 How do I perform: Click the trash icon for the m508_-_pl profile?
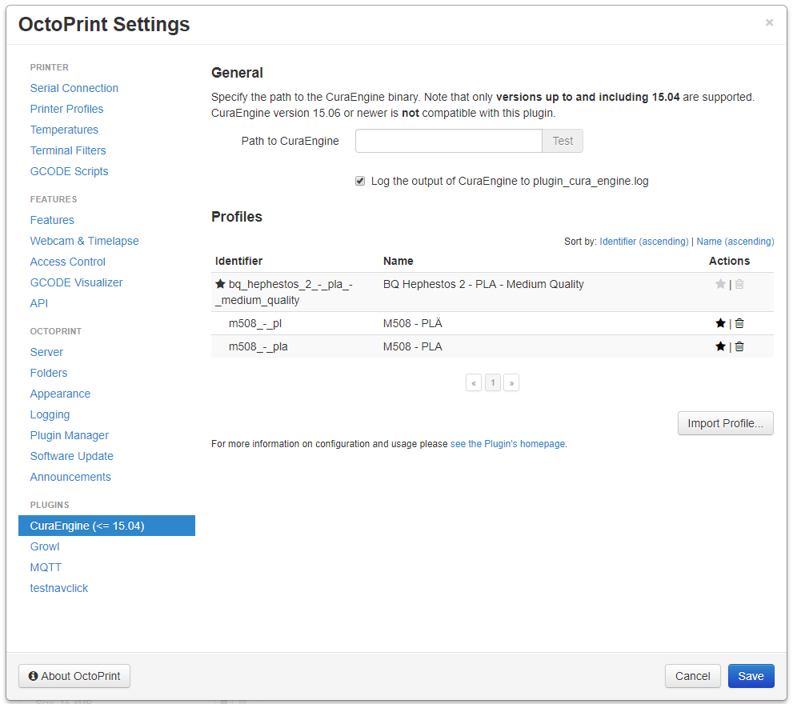point(739,323)
